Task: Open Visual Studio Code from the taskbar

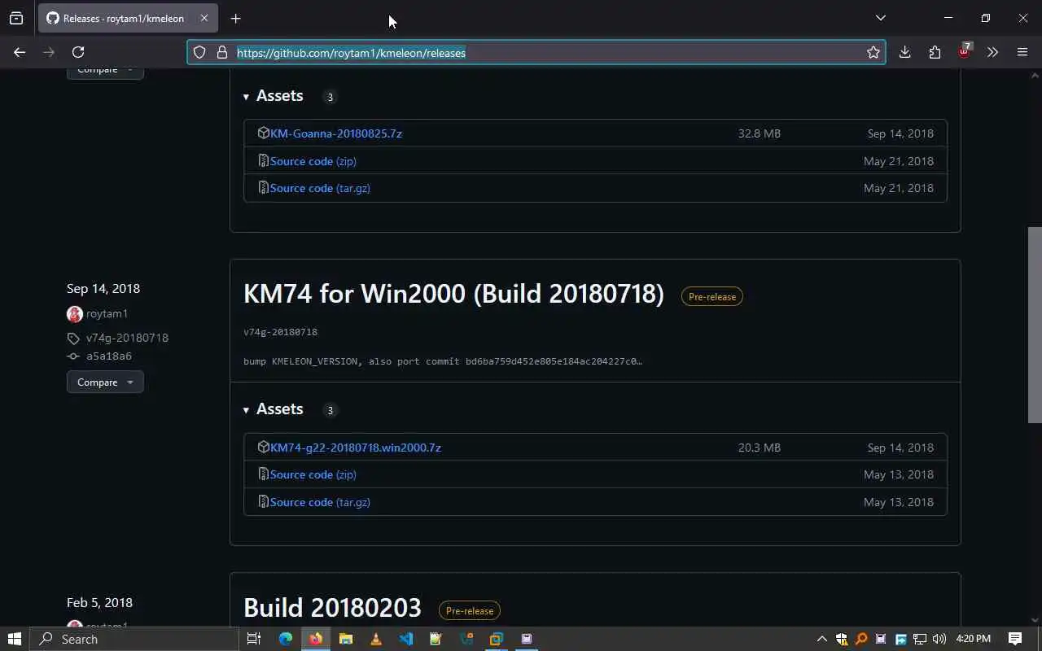Action: [x=405, y=639]
